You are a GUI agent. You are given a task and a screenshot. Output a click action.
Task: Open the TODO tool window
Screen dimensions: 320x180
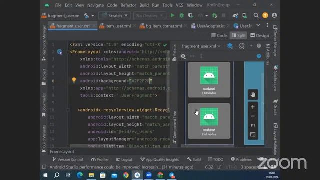215,159
